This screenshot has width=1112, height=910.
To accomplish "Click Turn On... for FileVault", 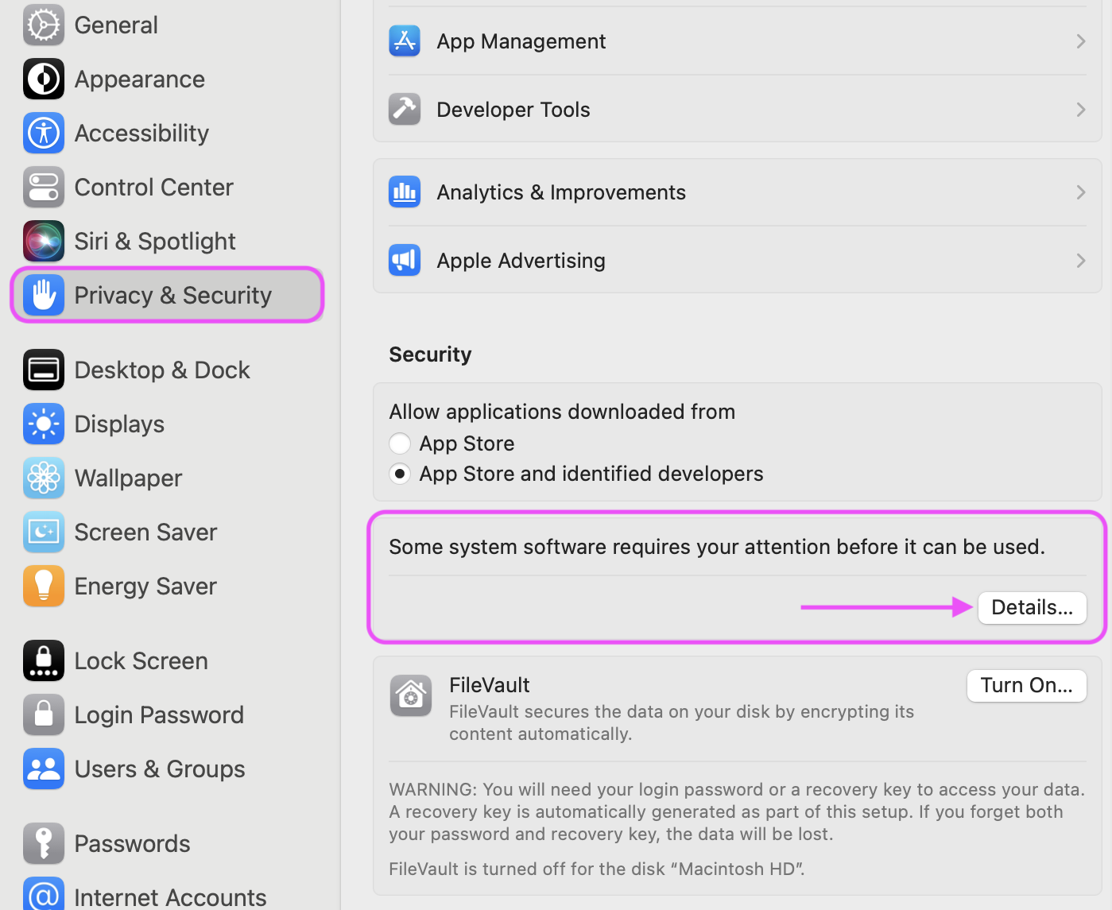I will tap(1026, 686).
